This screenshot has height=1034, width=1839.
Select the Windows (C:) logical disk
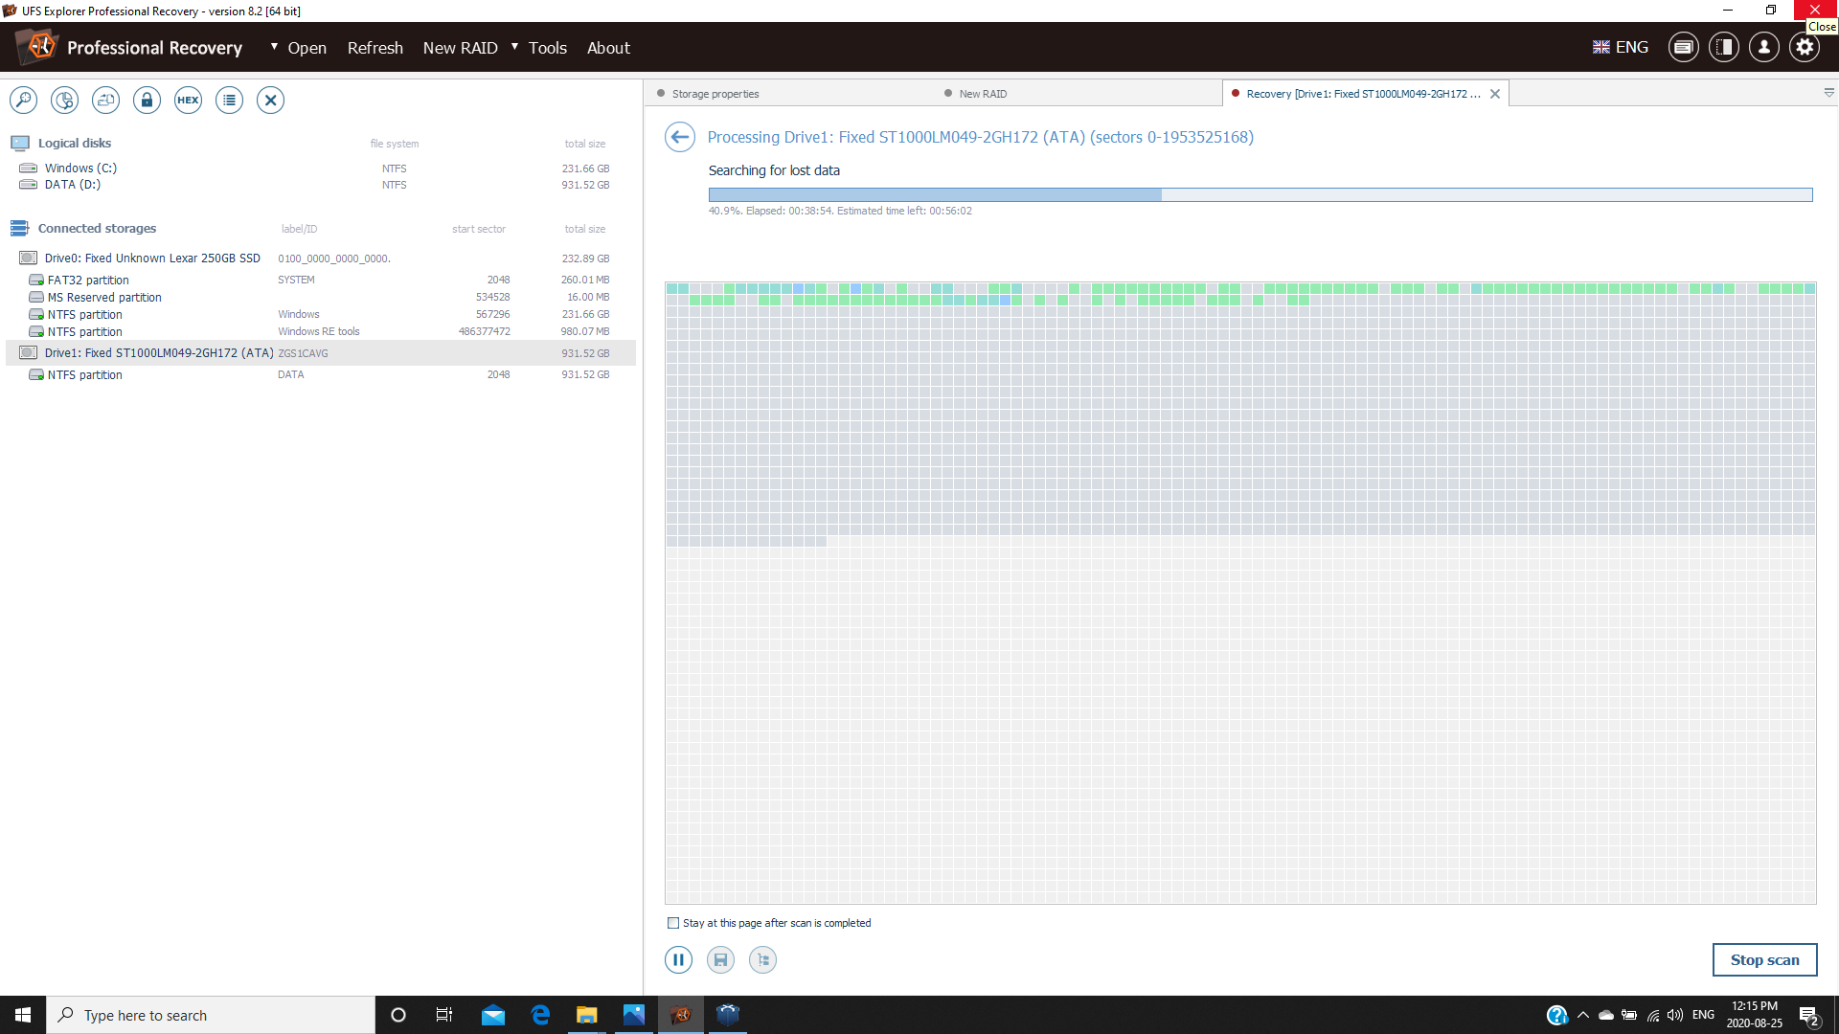click(x=314, y=168)
